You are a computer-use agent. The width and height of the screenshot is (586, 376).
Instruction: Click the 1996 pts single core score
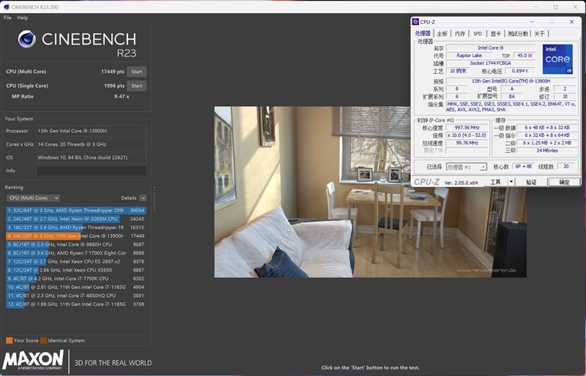[114, 86]
